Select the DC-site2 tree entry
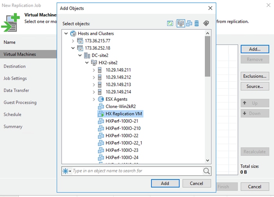The image size is (274, 197). (x=100, y=55)
